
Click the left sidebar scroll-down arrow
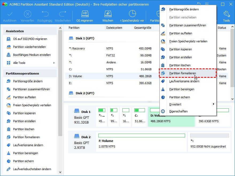tap(60, 172)
